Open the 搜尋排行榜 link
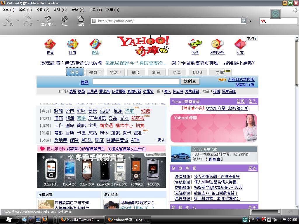This screenshot has width=299, height=224. click(x=245, y=84)
